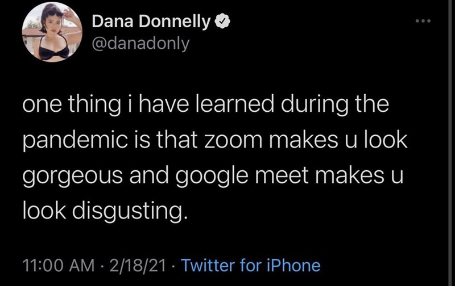The height and width of the screenshot is (286, 455).
Task: Click the display name Dana Donnelly
Action: pos(151,23)
